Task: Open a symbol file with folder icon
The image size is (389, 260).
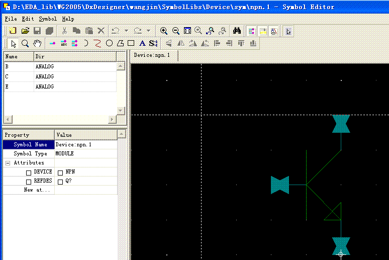Action: click(x=25, y=31)
